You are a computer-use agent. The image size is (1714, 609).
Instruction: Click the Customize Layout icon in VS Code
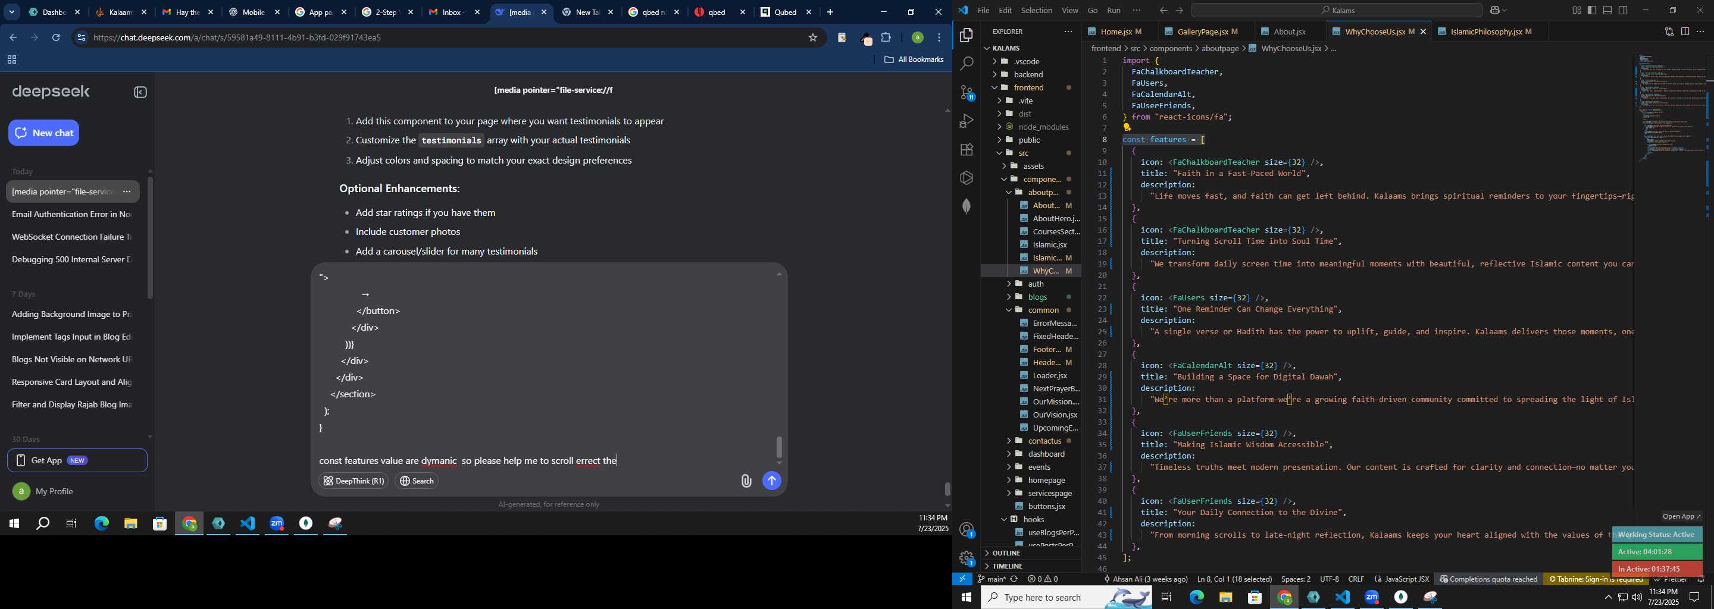click(1577, 11)
